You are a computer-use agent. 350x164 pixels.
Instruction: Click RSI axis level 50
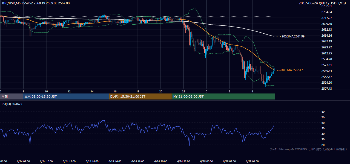click(323, 128)
